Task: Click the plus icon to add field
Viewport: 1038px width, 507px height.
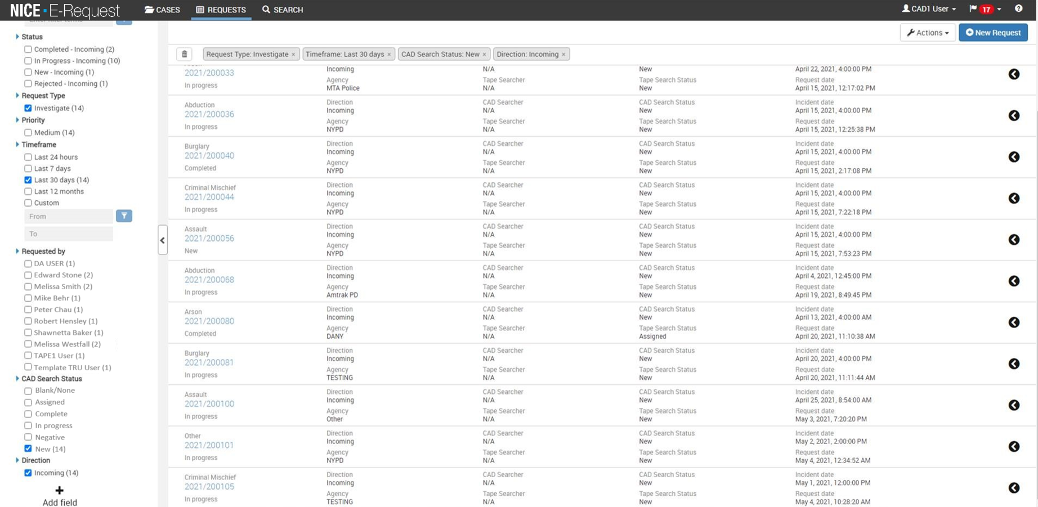Action: (x=59, y=491)
